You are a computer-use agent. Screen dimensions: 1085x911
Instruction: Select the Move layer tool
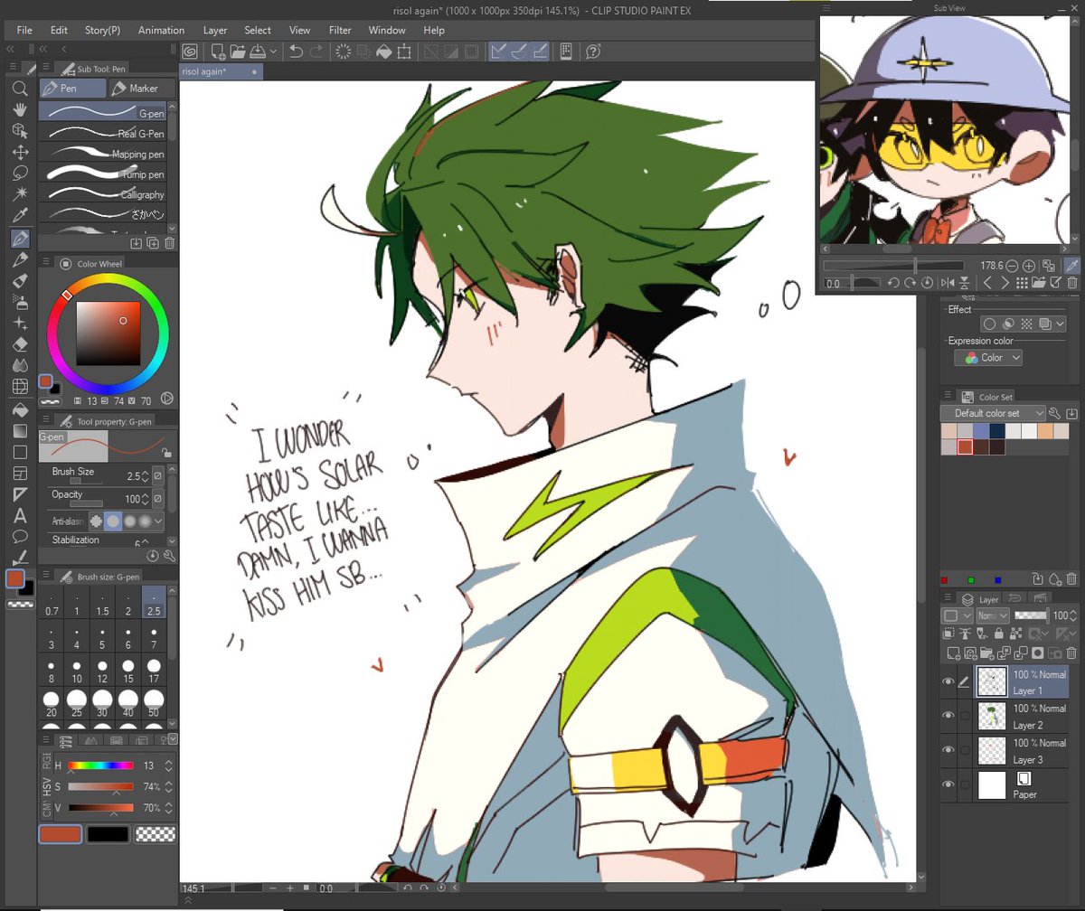[20, 152]
